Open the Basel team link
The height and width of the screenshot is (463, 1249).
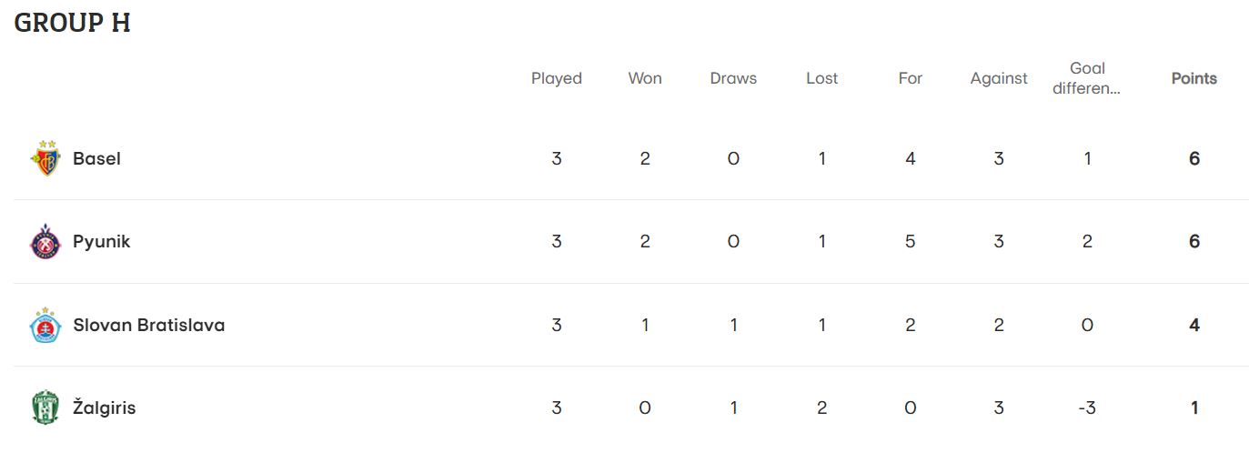coord(96,158)
